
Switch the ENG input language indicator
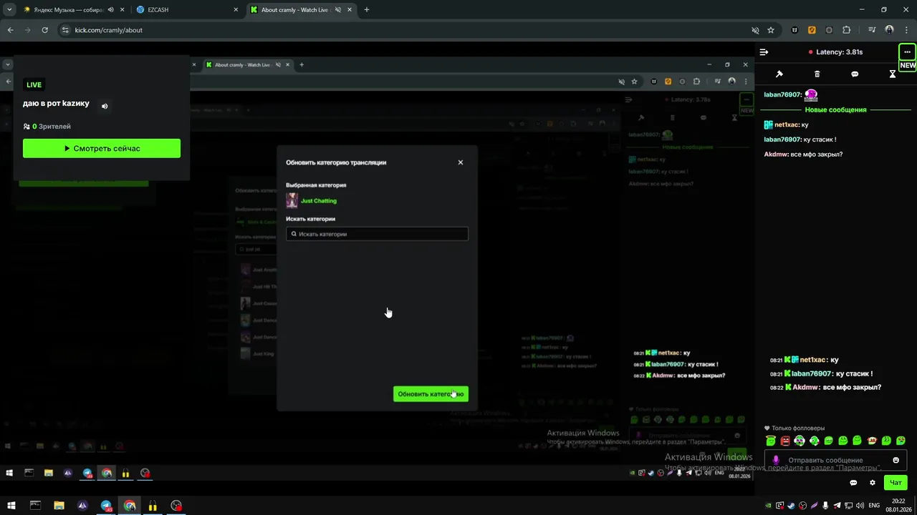point(874,506)
